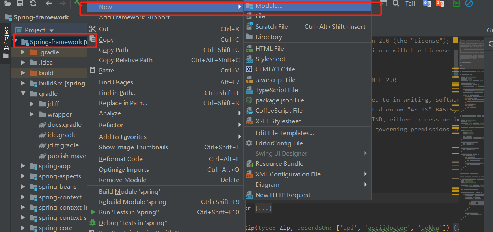This screenshot has width=493, height=232.
Task: Click the Project view window icon
Action: tap(19, 30)
